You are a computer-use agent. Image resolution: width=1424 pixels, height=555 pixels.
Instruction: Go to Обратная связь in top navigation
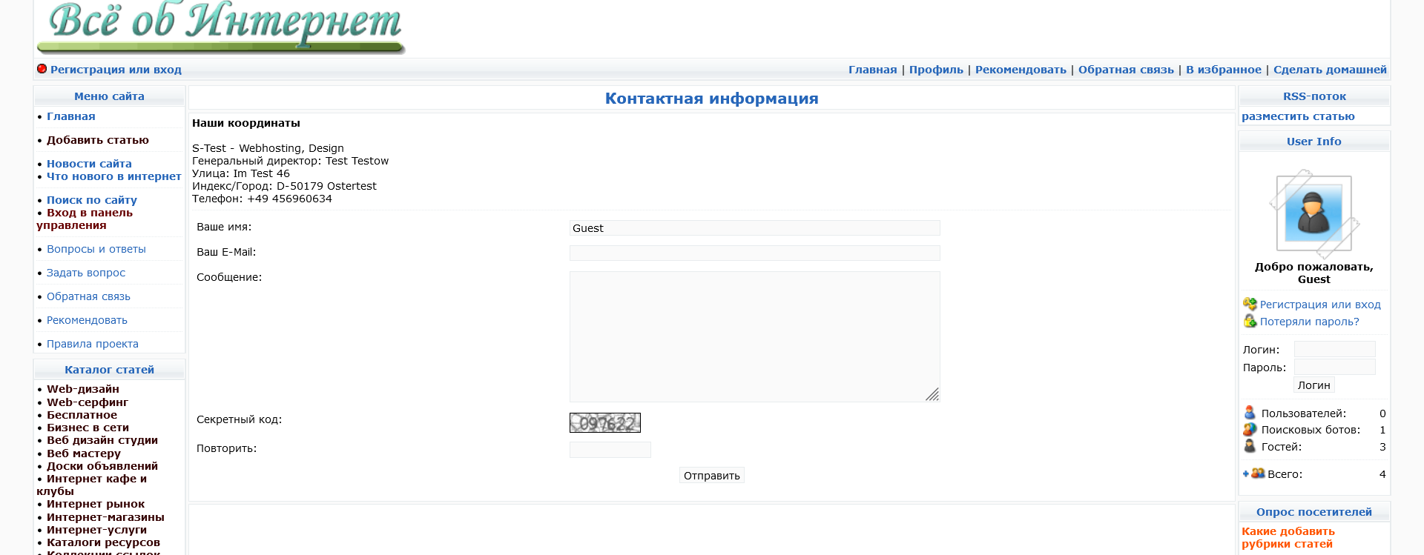click(x=1126, y=70)
